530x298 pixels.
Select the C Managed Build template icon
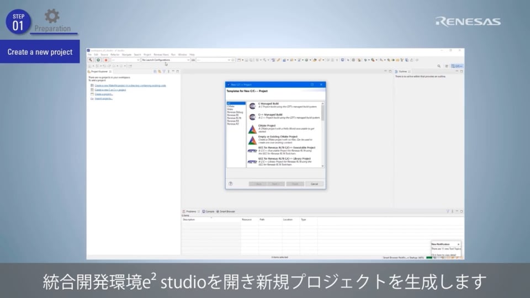click(x=252, y=105)
